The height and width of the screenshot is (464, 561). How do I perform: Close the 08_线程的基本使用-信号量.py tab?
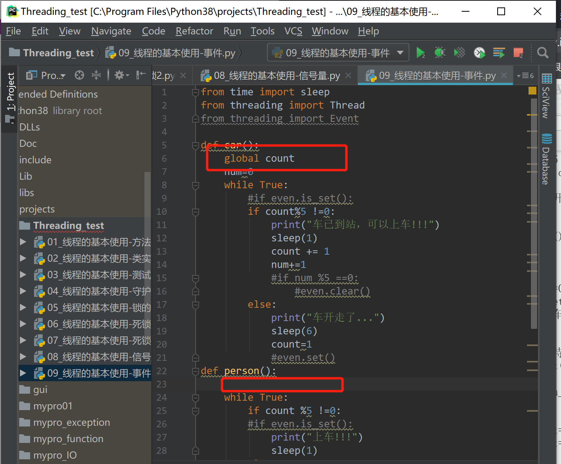pyautogui.click(x=348, y=76)
